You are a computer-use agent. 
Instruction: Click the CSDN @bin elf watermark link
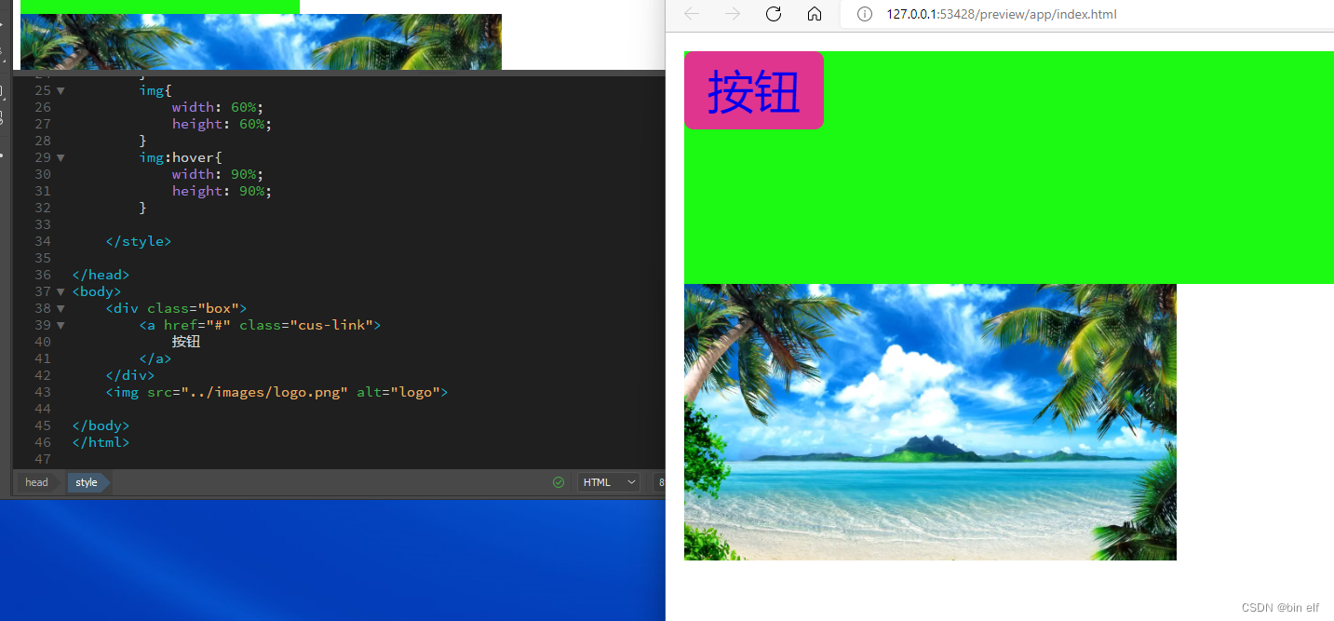(x=1280, y=607)
